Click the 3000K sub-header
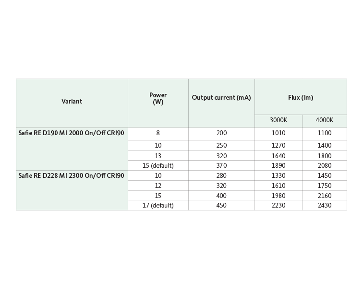Image resolution: width=363 pixels, height=290 pixels. point(278,120)
